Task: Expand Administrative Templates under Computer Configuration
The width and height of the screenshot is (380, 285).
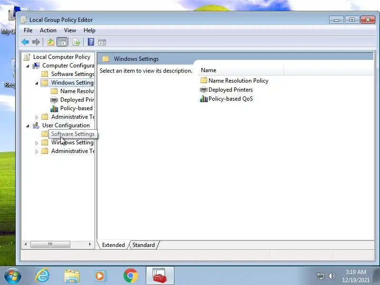Action: pos(37,117)
